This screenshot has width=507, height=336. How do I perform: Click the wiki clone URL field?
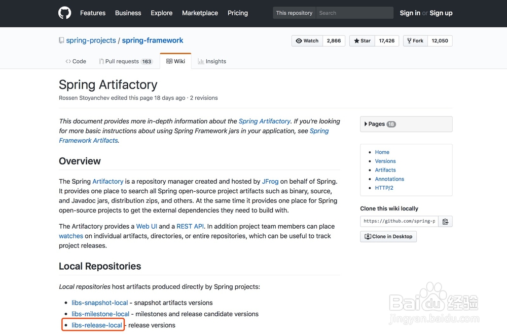(x=400, y=222)
